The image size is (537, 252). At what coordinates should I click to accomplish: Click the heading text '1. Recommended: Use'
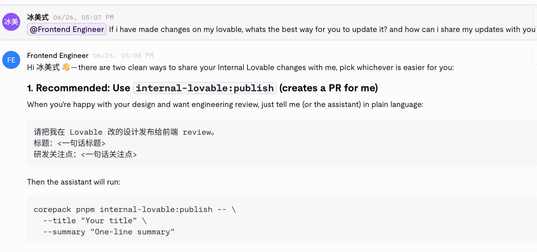[x=79, y=88]
